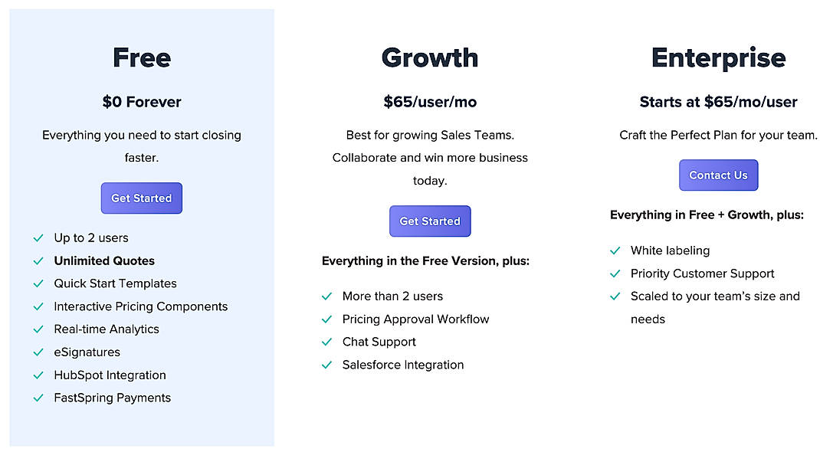Screen dimensions: 820x452
Task: Click the checkmark next to FastSpring Payments
Action: (38, 398)
